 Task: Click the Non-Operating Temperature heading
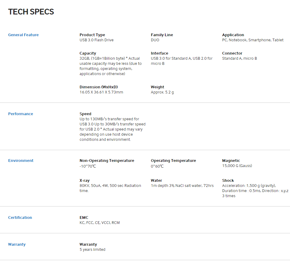107,161
